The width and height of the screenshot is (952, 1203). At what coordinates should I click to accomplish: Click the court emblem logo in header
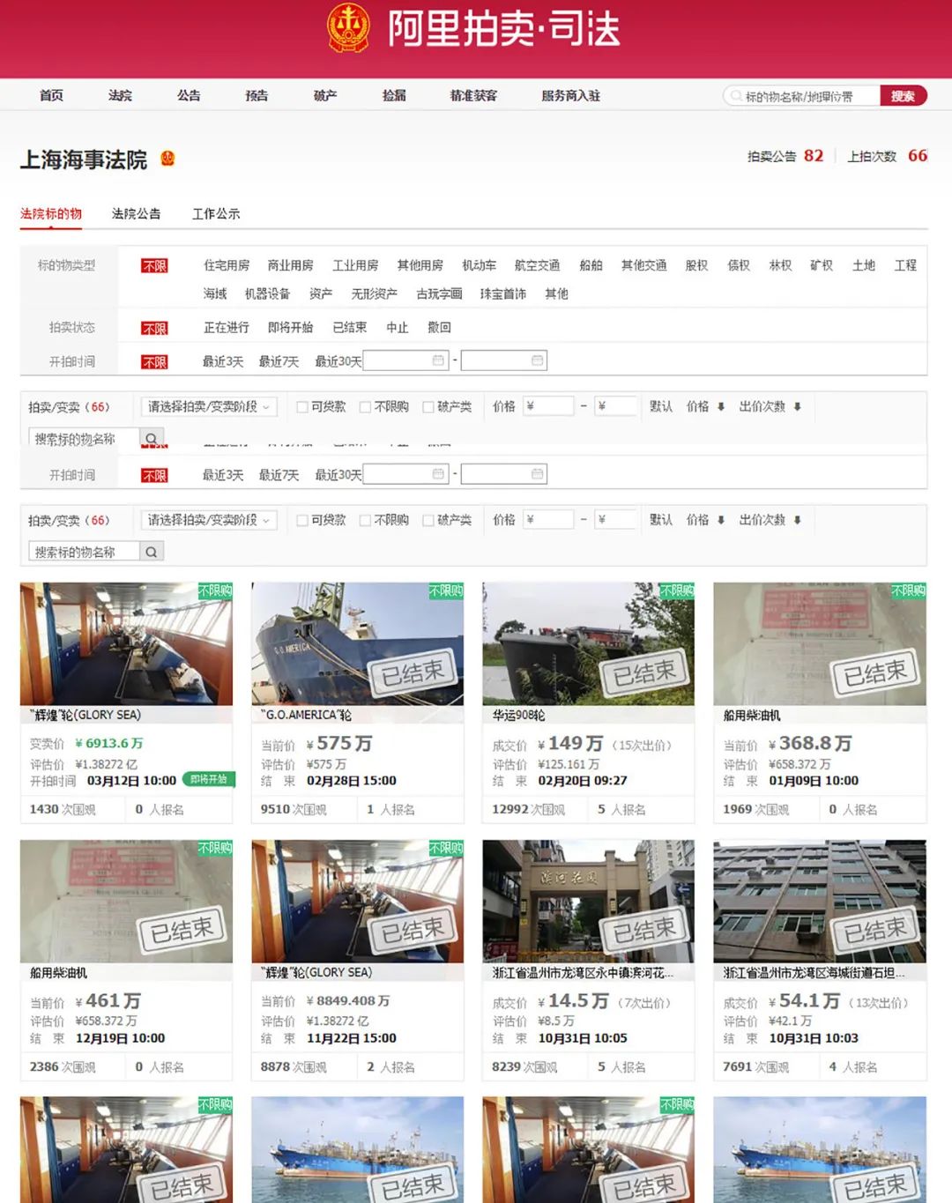tap(348, 27)
